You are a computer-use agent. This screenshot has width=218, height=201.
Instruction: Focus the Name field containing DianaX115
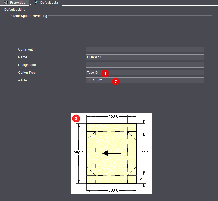(145, 57)
